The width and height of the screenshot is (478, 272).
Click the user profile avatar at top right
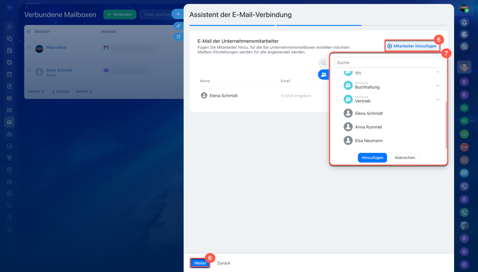pos(464,8)
